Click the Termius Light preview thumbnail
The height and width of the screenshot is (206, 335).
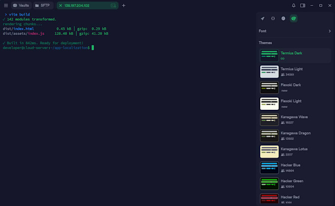click(x=269, y=71)
